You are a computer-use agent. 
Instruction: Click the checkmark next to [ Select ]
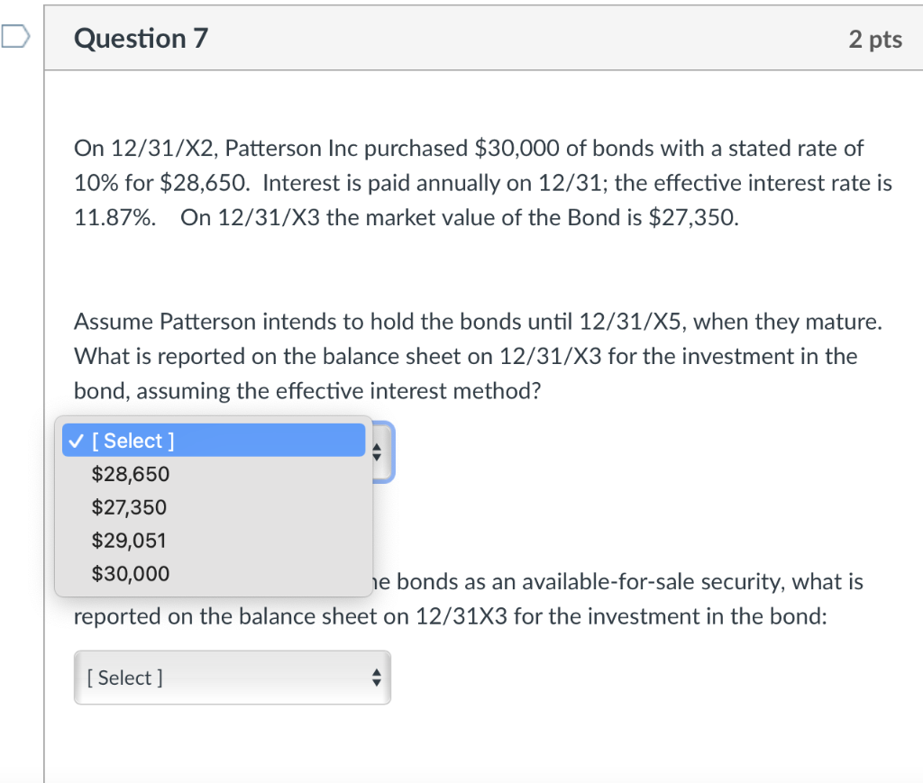pos(74,440)
